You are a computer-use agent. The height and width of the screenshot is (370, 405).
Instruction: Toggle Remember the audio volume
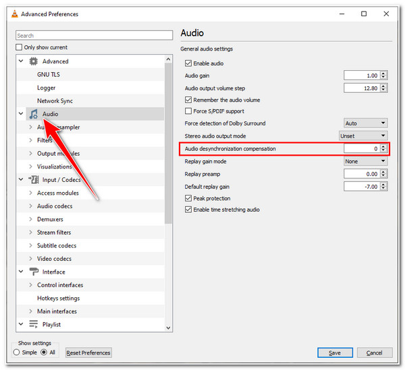(188, 100)
